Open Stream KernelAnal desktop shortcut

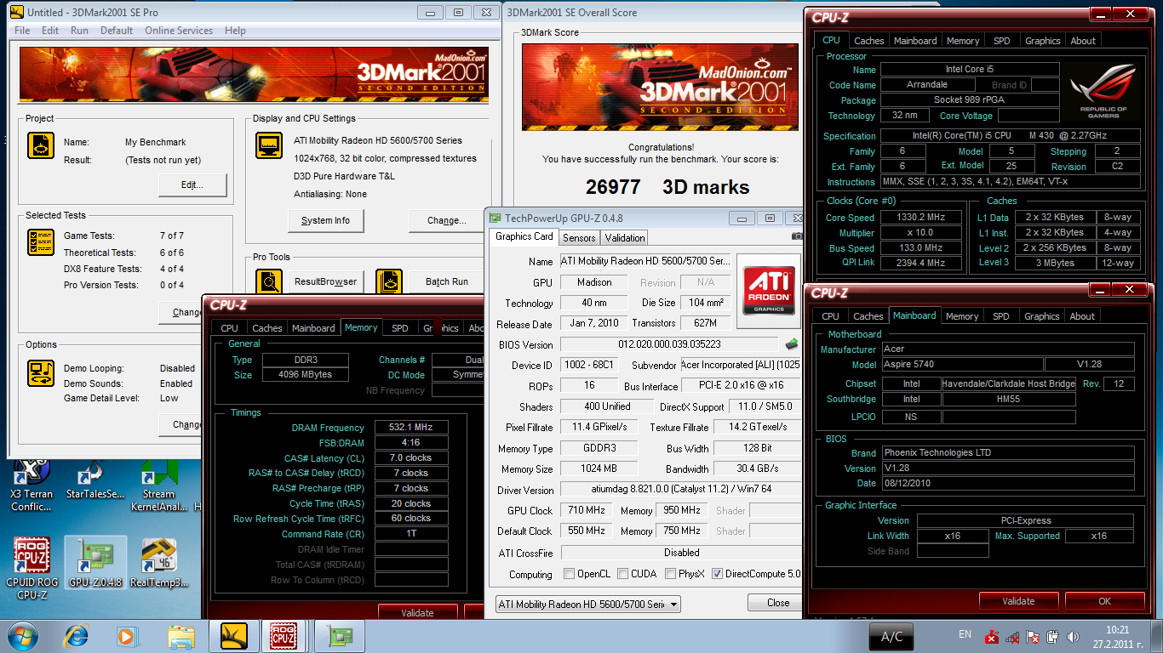point(158,487)
